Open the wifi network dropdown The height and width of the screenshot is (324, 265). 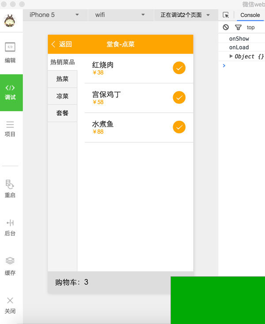(x=120, y=15)
